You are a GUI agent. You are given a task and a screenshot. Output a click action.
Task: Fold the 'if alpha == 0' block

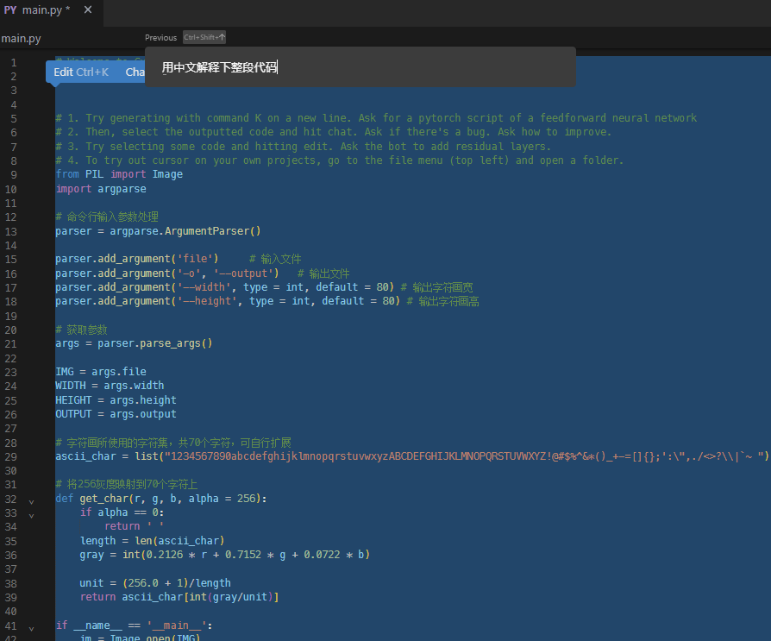click(x=32, y=514)
